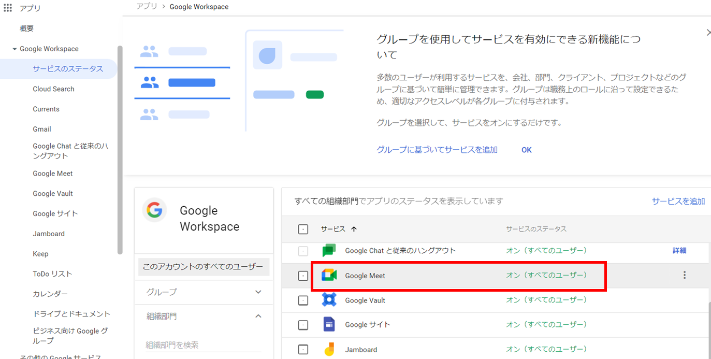711x359 pixels.
Task: Check the Jamboard row checkbox
Action: click(x=303, y=350)
